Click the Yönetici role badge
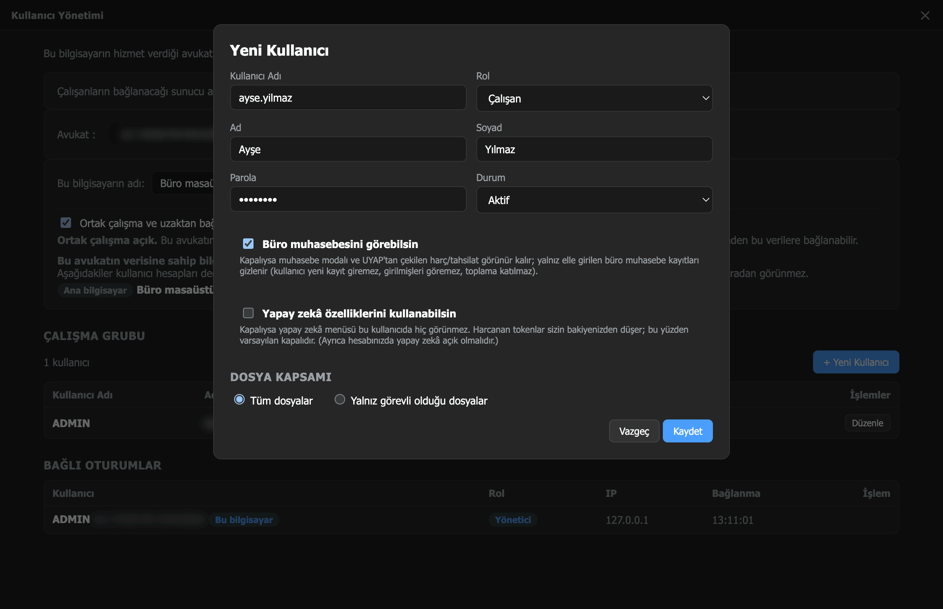 point(513,520)
